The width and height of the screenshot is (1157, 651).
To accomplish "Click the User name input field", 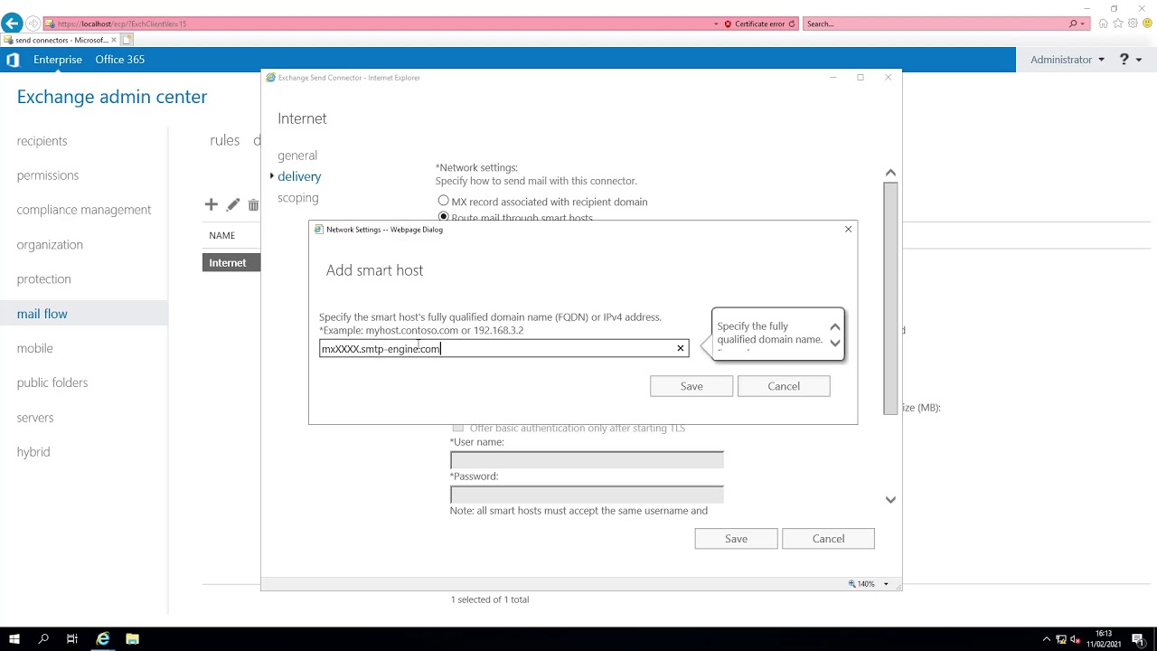I will point(587,460).
